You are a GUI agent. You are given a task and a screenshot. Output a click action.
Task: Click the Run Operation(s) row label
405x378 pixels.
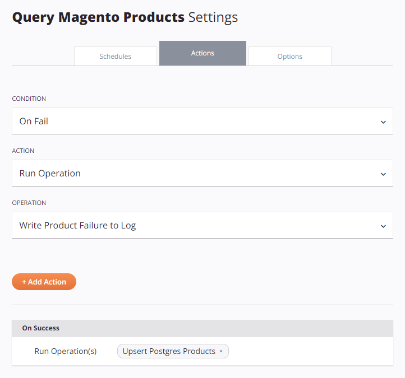point(66,351)
